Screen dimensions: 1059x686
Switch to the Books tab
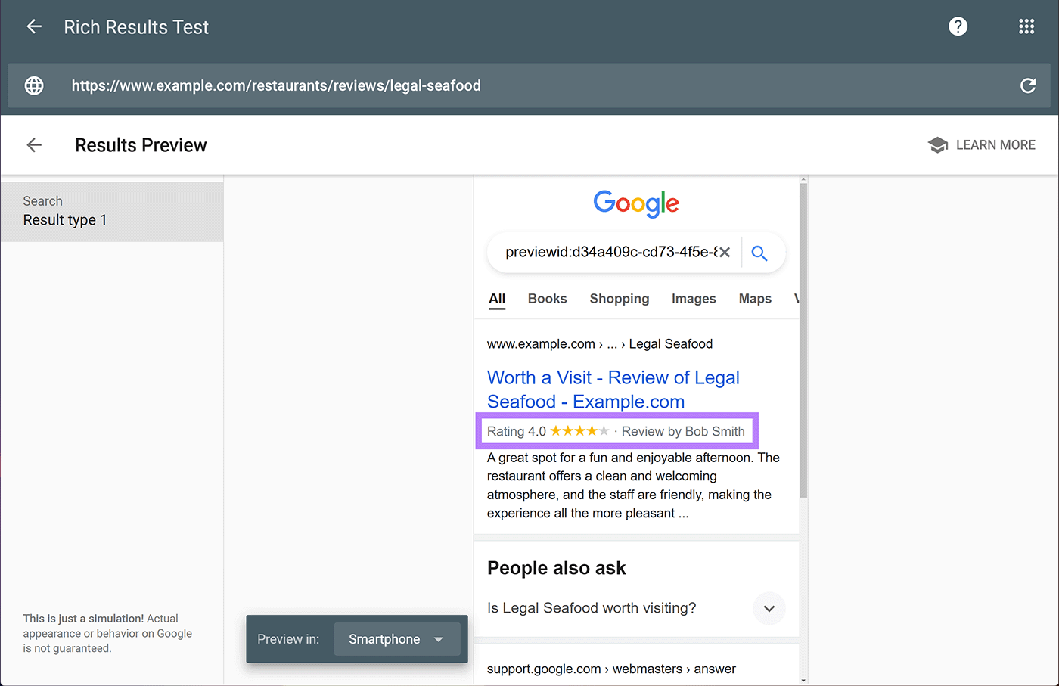(x=547, y=299)
